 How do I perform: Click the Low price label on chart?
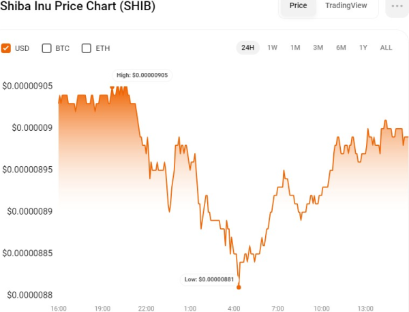click(x=209, y=279)
